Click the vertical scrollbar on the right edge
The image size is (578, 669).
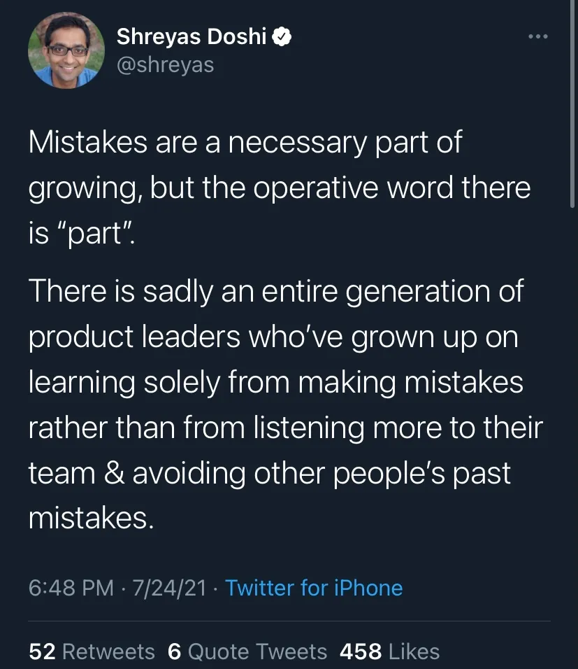click(x=572, y=104)
